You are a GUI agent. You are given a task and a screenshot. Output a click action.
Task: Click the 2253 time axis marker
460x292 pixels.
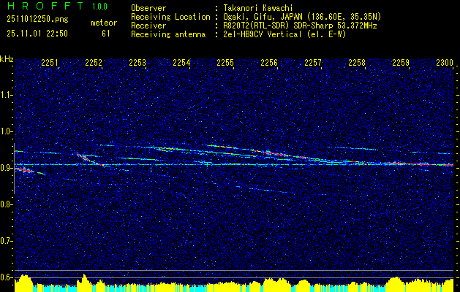(137, 62)
